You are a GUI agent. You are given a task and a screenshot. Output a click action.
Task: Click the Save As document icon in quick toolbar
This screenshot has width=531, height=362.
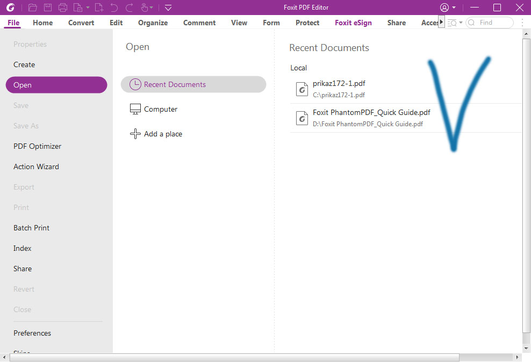tap(77, 7)
